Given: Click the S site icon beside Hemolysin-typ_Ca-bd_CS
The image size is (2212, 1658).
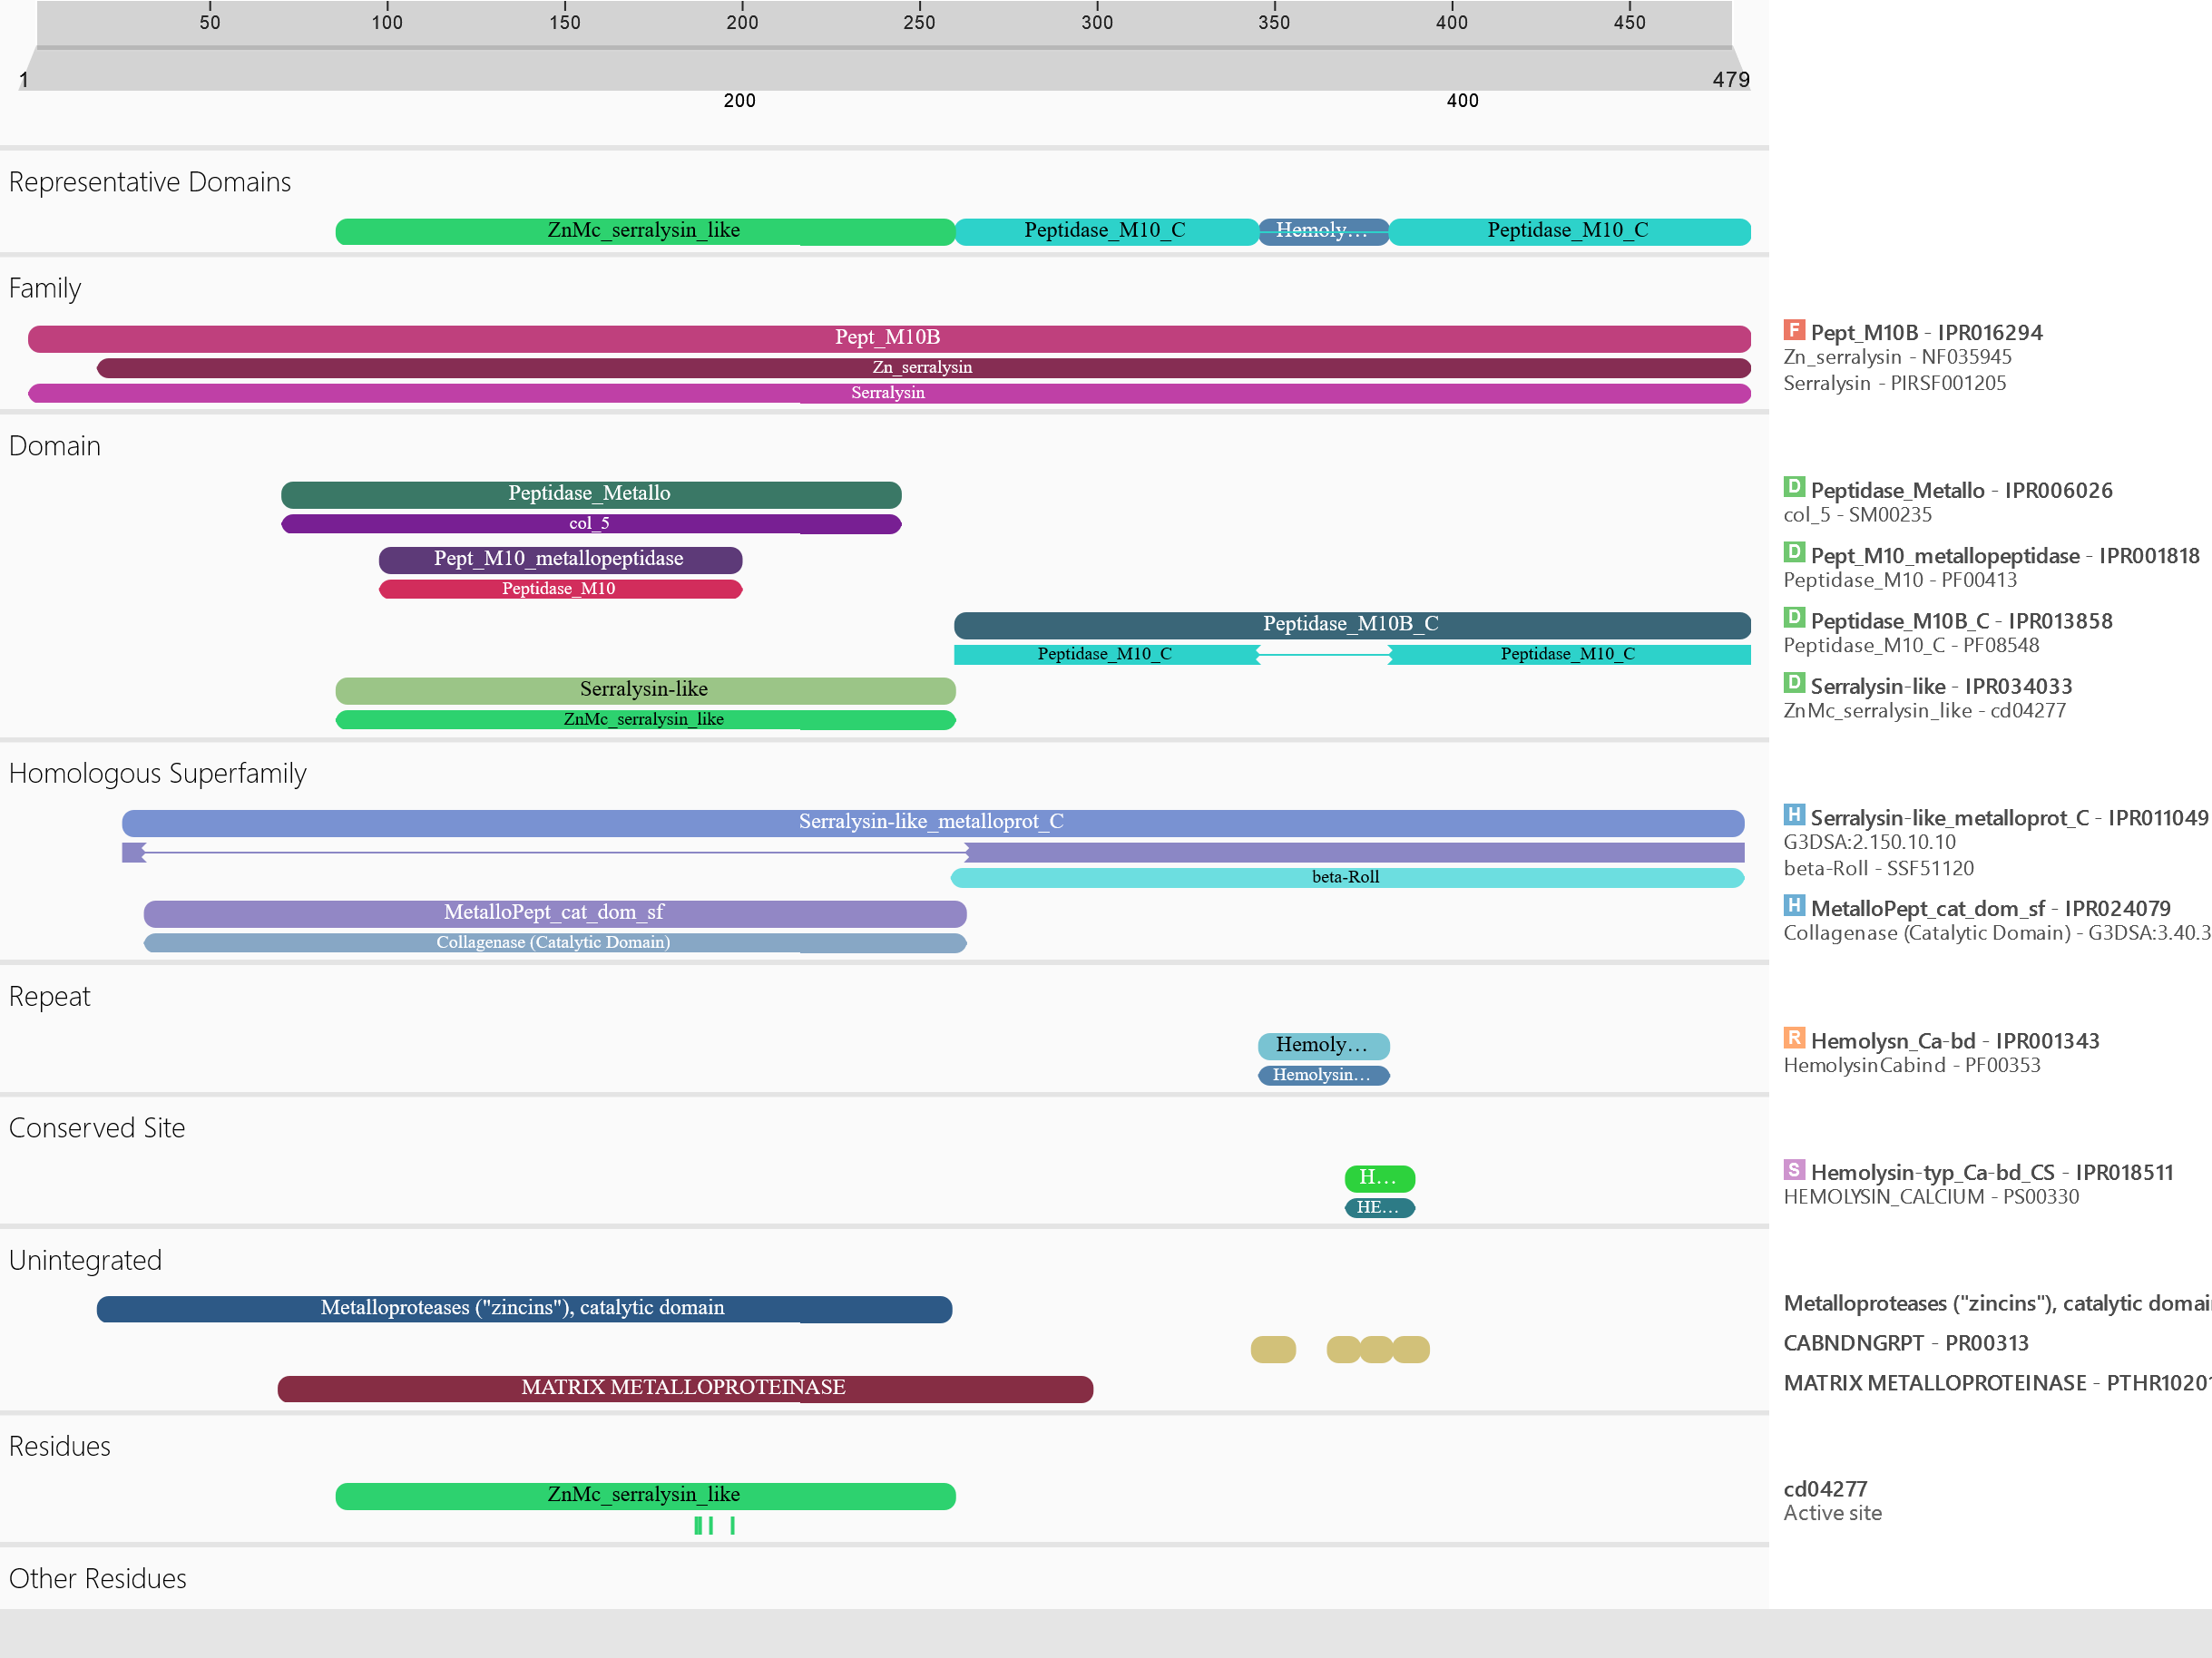Looking at the screenshot, I should pos(1794,1170).
